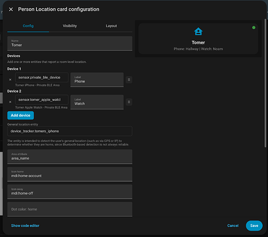The image size is (268, 237).
Task: Click the 'Tomer iPhone · Private BLE Area' helper text
Action: pyautogui.click(x=37, y=85)
